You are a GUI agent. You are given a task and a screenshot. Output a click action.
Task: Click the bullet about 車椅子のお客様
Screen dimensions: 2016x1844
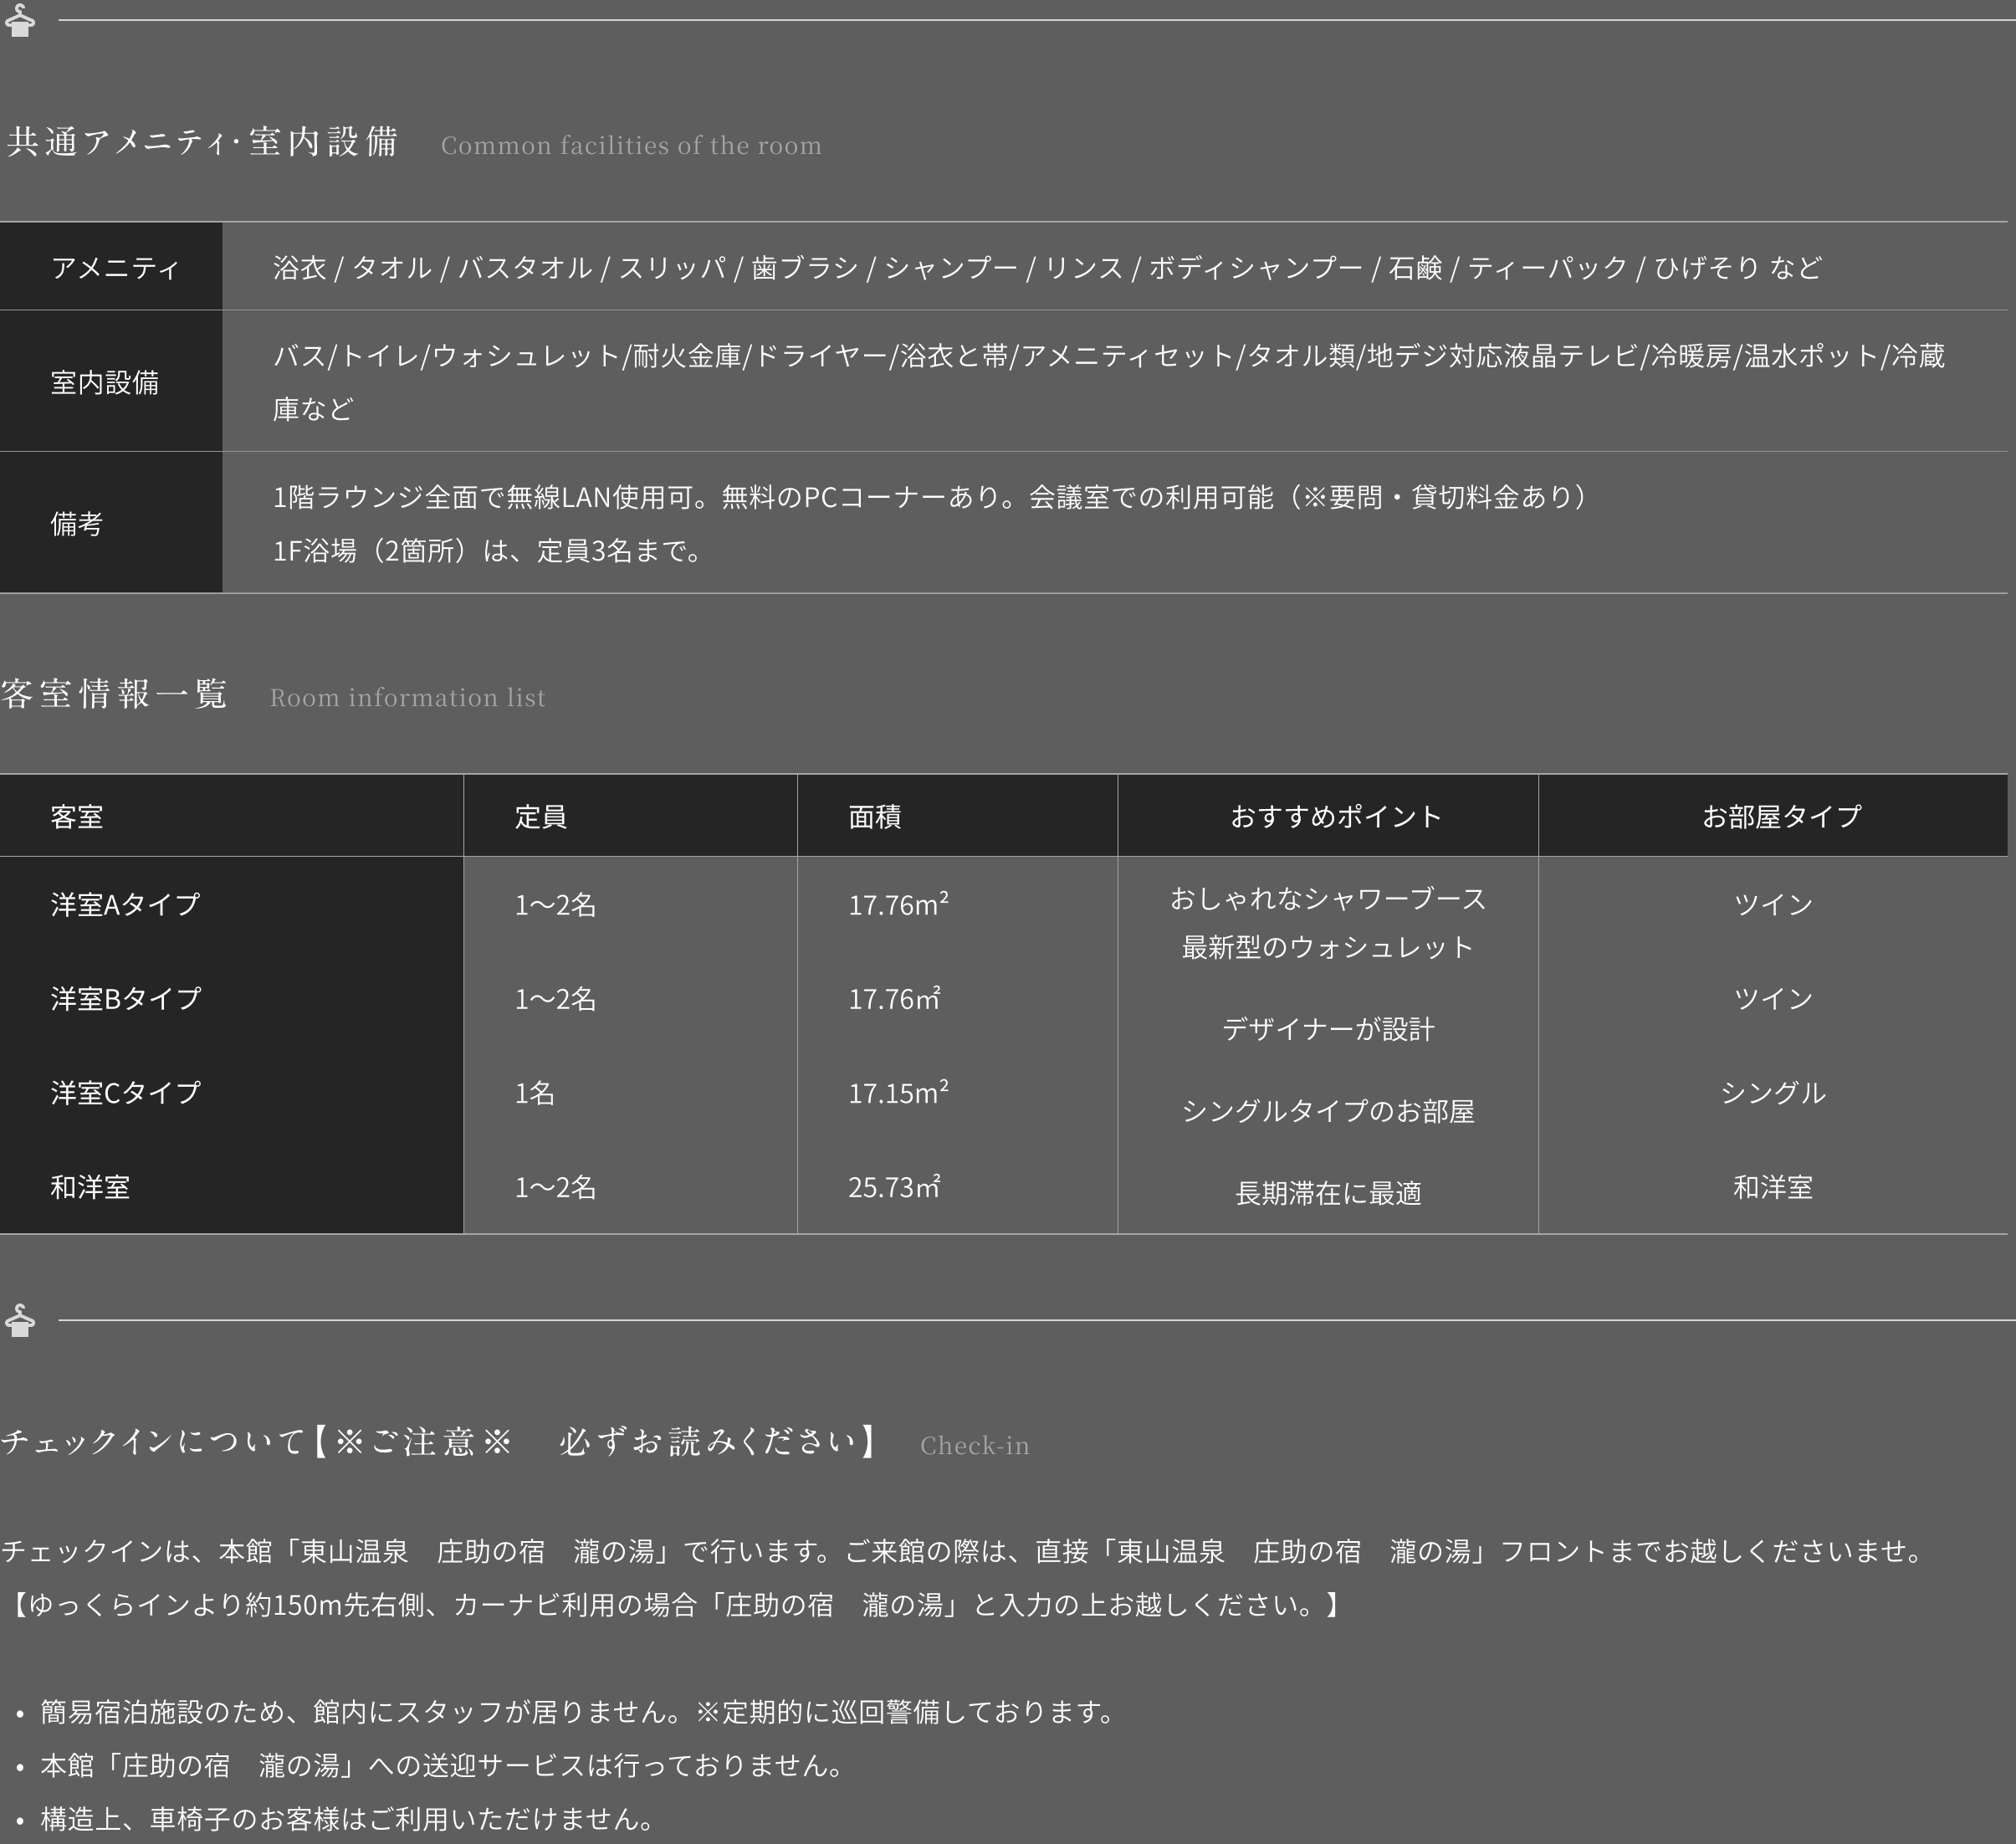pyautogui.click(x=348, y=1818)
